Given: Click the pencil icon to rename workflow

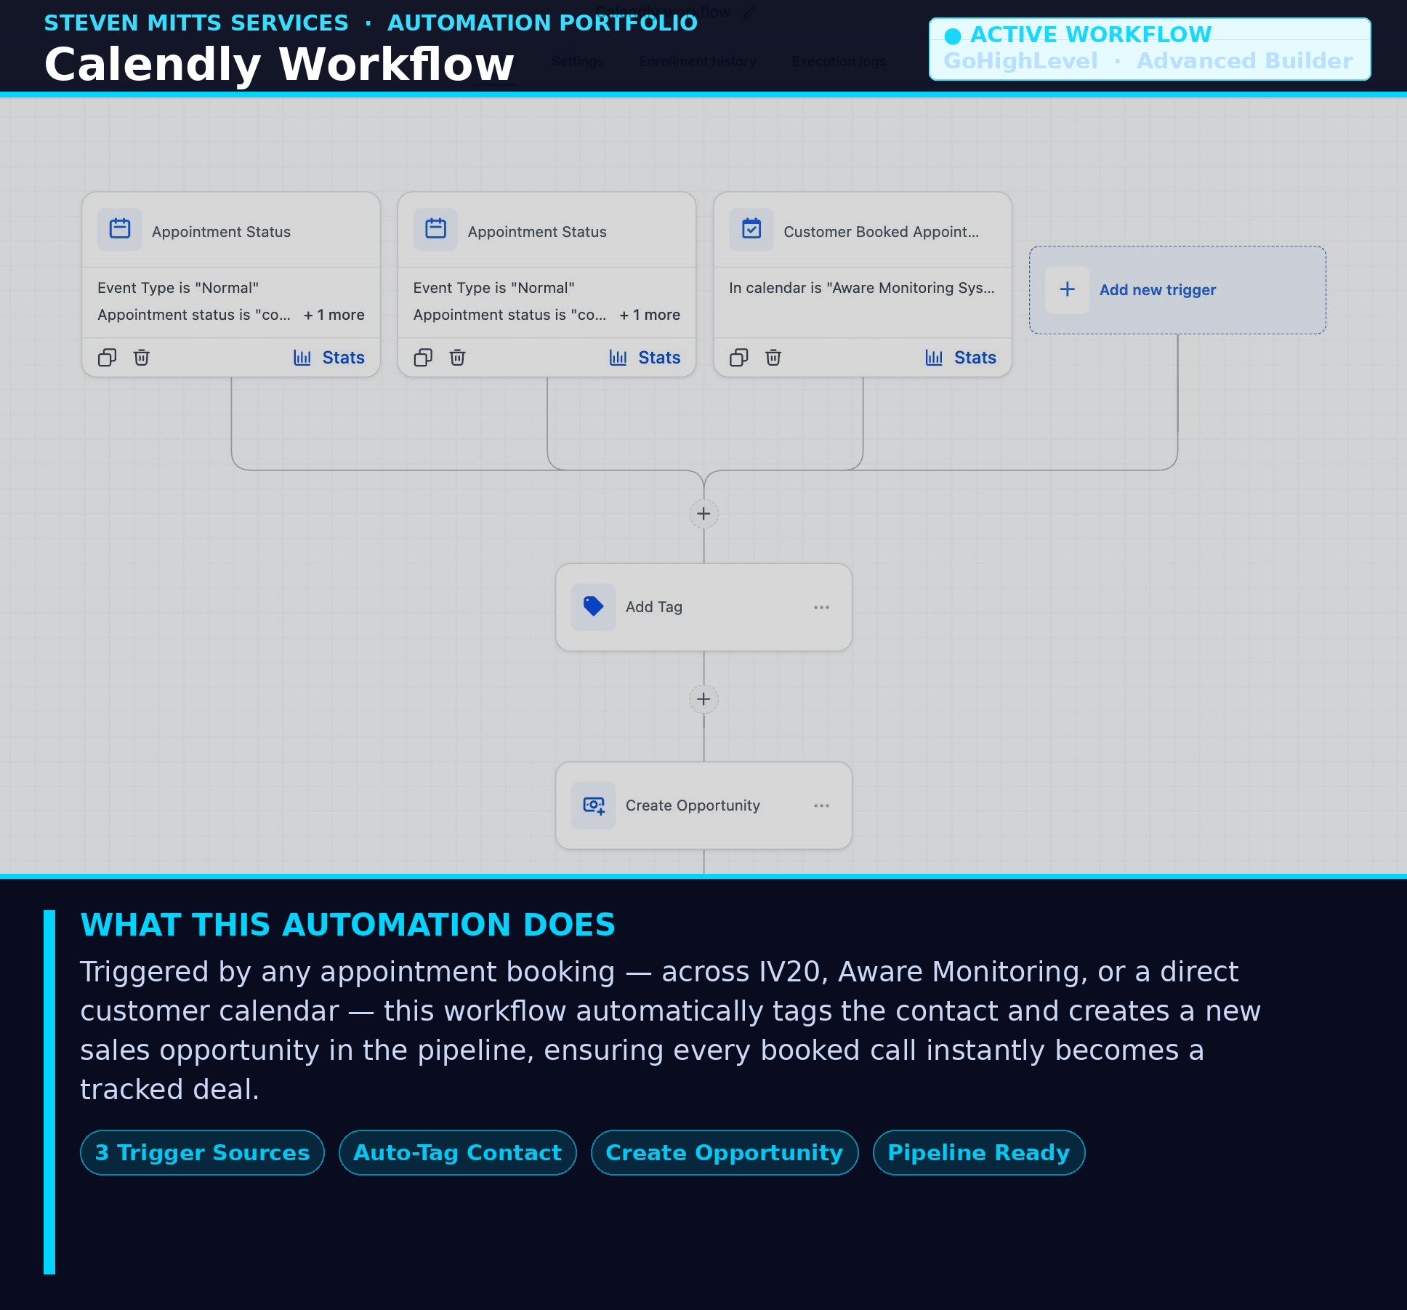Looking at the screenshot, I should click(x=750, y=12).
